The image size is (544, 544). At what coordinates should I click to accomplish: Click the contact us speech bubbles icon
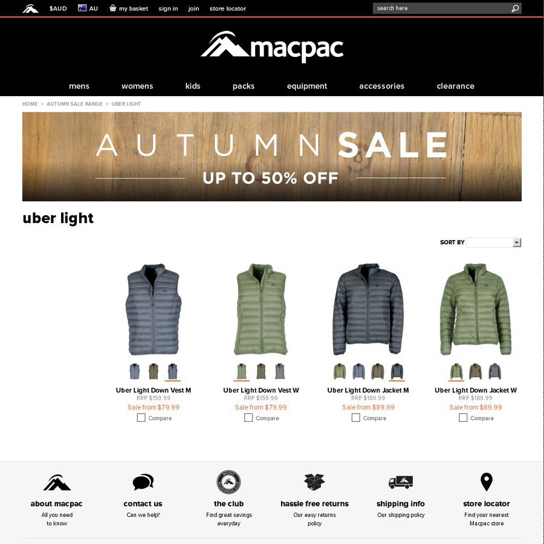click(x=143, y=482)
